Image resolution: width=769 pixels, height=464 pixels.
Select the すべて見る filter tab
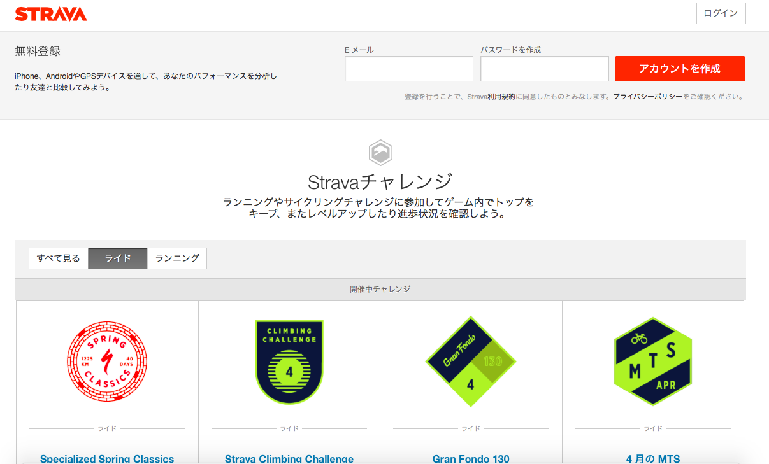pos(59,258)
